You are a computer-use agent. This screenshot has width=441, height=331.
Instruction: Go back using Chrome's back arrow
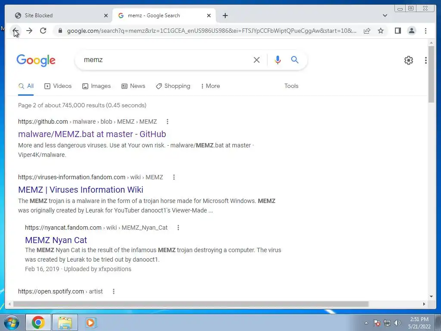pos(16,31)
